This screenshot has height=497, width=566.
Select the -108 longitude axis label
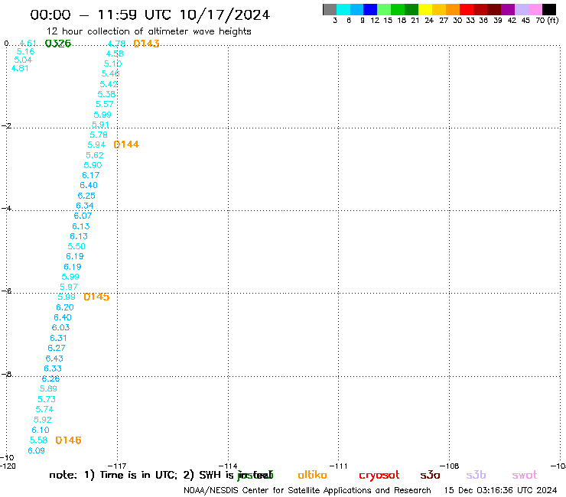[x=449, y=466]
